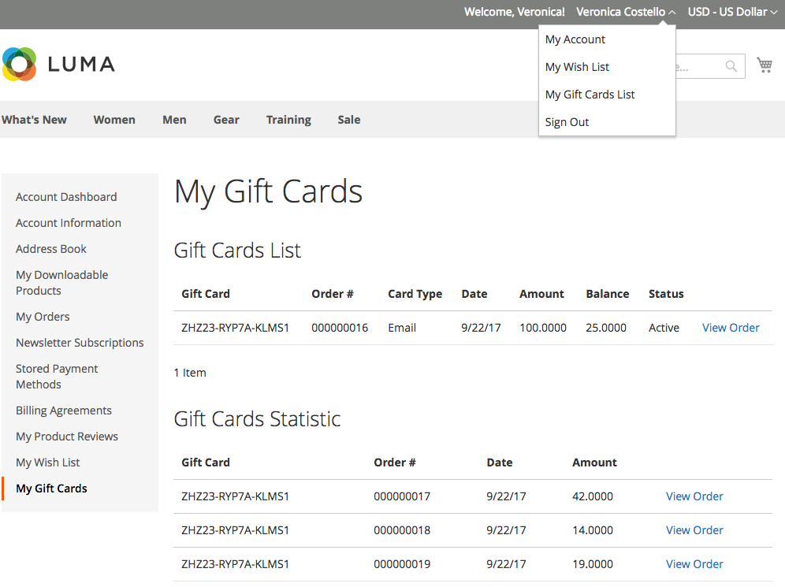Select My Account from dropdown menu
The image size is (785, 587).
(x=575, y=39)
